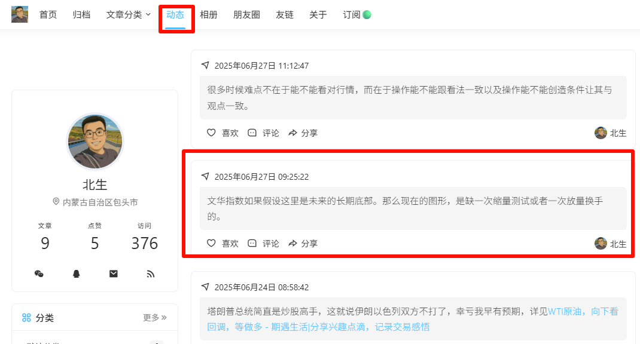The image size is (640, 344).
Task: Follow the WTI原油 article link
Action: pyautogui.click(x=568, y=311)
